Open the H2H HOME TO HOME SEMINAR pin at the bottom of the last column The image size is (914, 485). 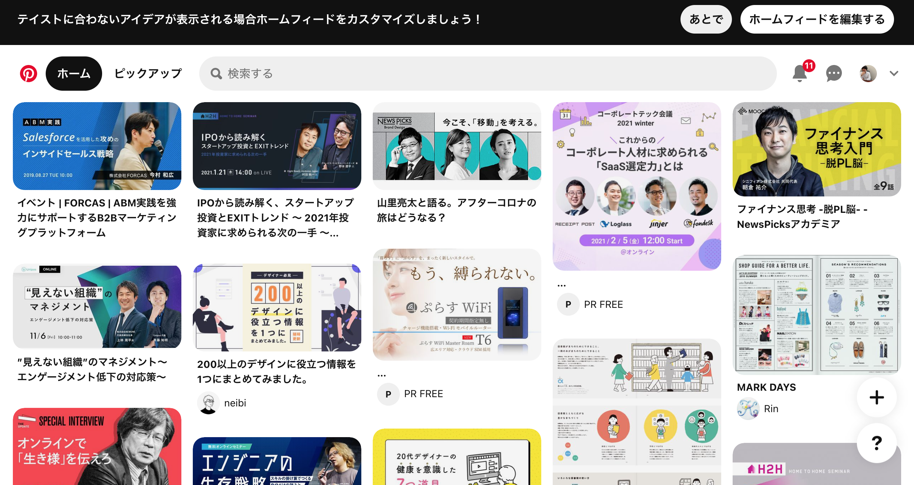tap(817, 464)
